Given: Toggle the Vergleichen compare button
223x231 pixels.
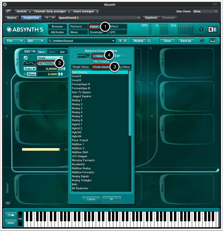Looking at the screenshot, I should (31, 18).
